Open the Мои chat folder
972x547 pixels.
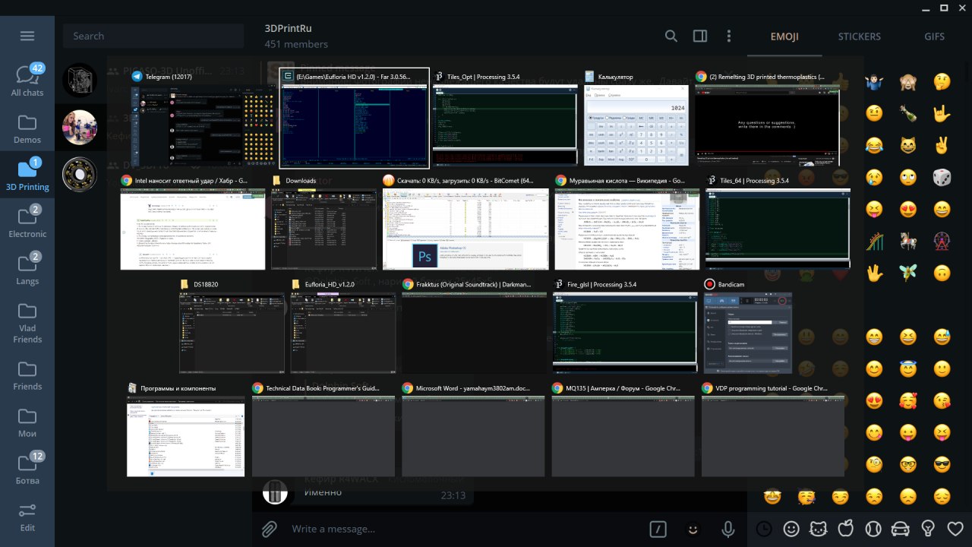[x=27, y=421]
